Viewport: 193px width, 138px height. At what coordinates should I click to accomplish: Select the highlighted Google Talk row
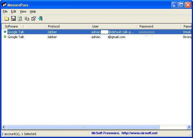[x=96, y=32]
